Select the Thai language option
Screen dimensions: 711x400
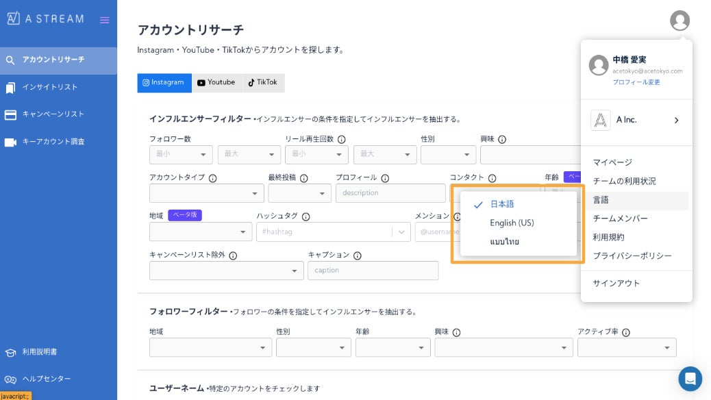(x=505, y=242)
